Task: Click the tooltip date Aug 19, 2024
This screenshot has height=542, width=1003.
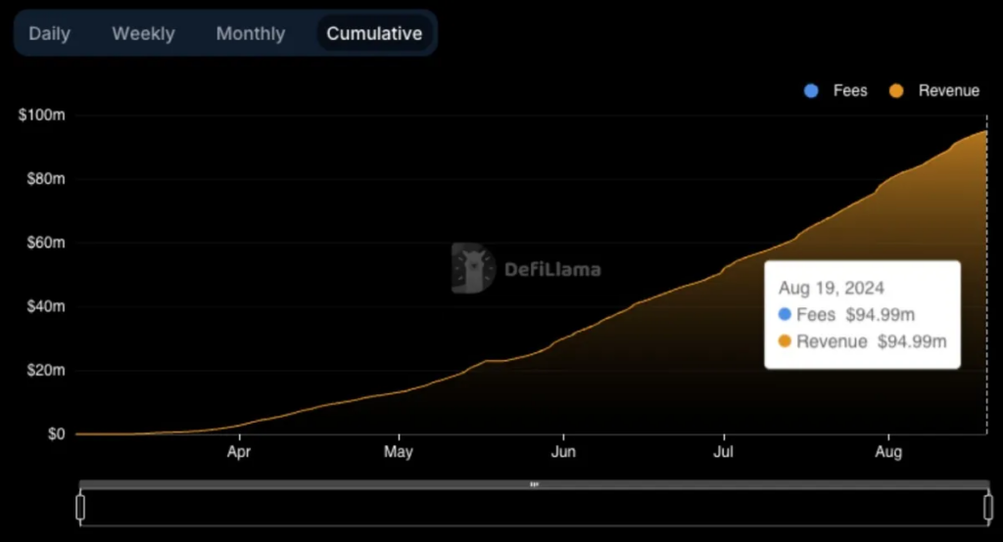Action: coord(831,289)
